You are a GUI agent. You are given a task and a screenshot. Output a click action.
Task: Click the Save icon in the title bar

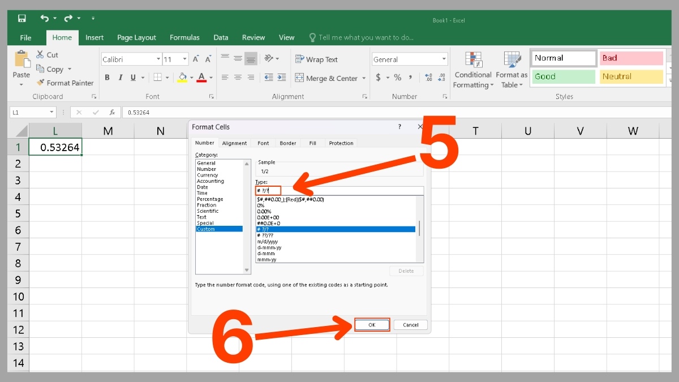22,19
